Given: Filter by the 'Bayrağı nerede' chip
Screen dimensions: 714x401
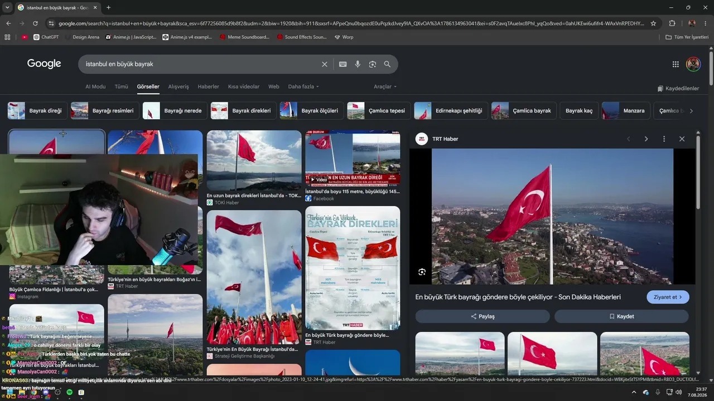Looking at the screenshot, I should (175, 111).
